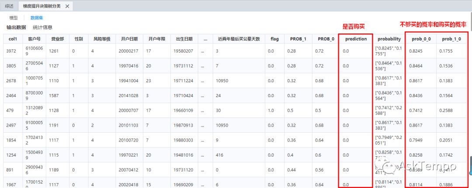Click the 开户年限 column header

[x=156, y=39]
